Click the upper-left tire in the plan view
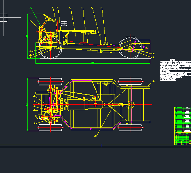Screen dimensions: 191x173 click(x=50, y=82)
